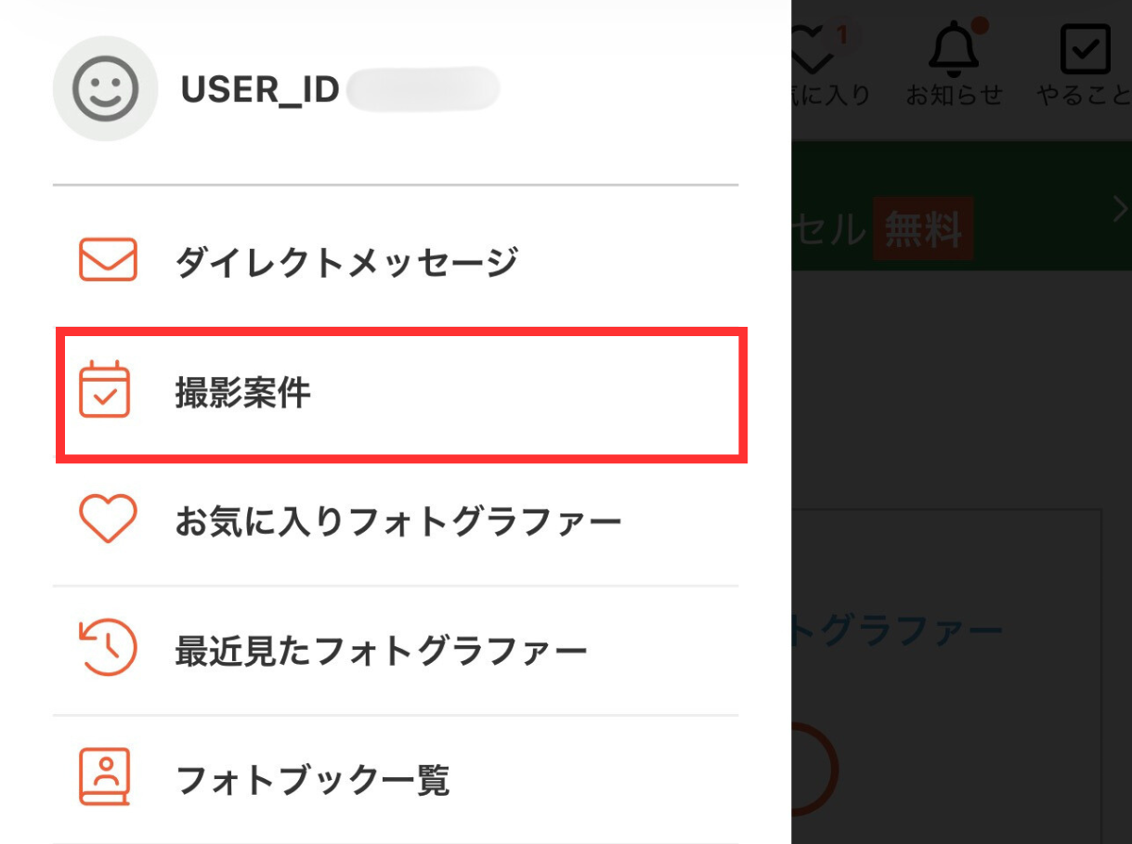The height and width of the screenshot is (844, 1132).
Task: Select the calendar icon beside 撮影案件
Action: [106, 392]
